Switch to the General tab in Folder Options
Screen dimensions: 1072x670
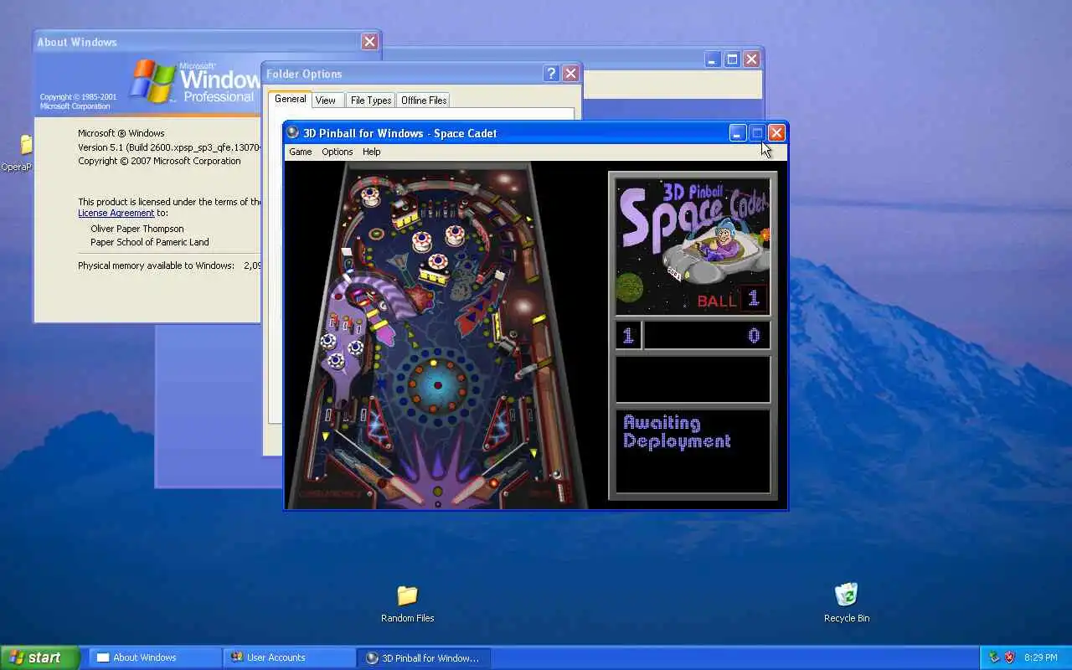[290, 99]
